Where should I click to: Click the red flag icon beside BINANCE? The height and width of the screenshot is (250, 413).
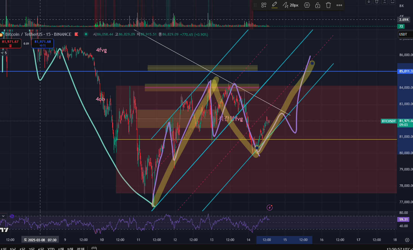coord(76,34)
